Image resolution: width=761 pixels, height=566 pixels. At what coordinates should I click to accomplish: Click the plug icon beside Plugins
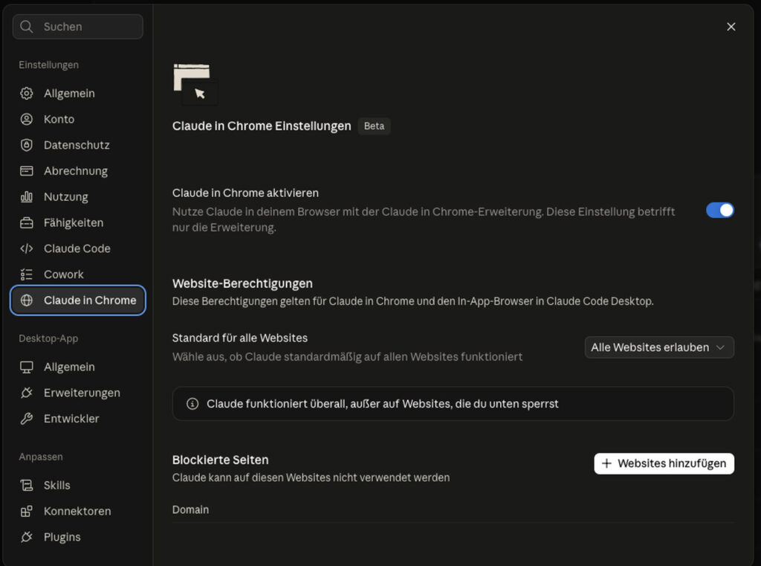coord(26,537)
